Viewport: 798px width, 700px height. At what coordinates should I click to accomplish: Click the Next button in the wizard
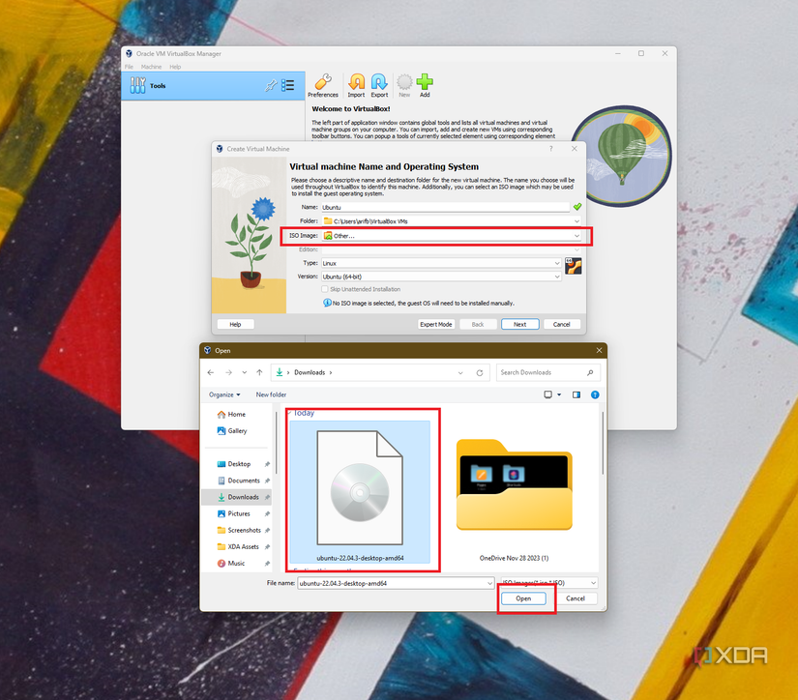coord(519,324)
